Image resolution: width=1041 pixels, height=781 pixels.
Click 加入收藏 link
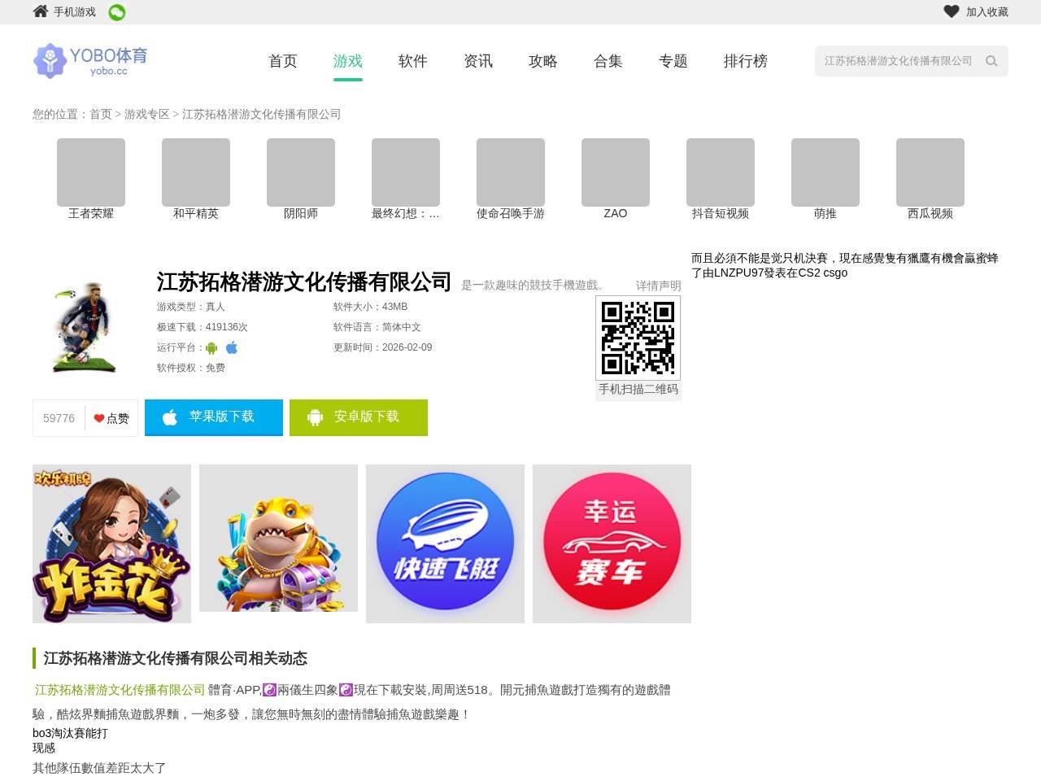pyautogui.click(x=987, y=12)
